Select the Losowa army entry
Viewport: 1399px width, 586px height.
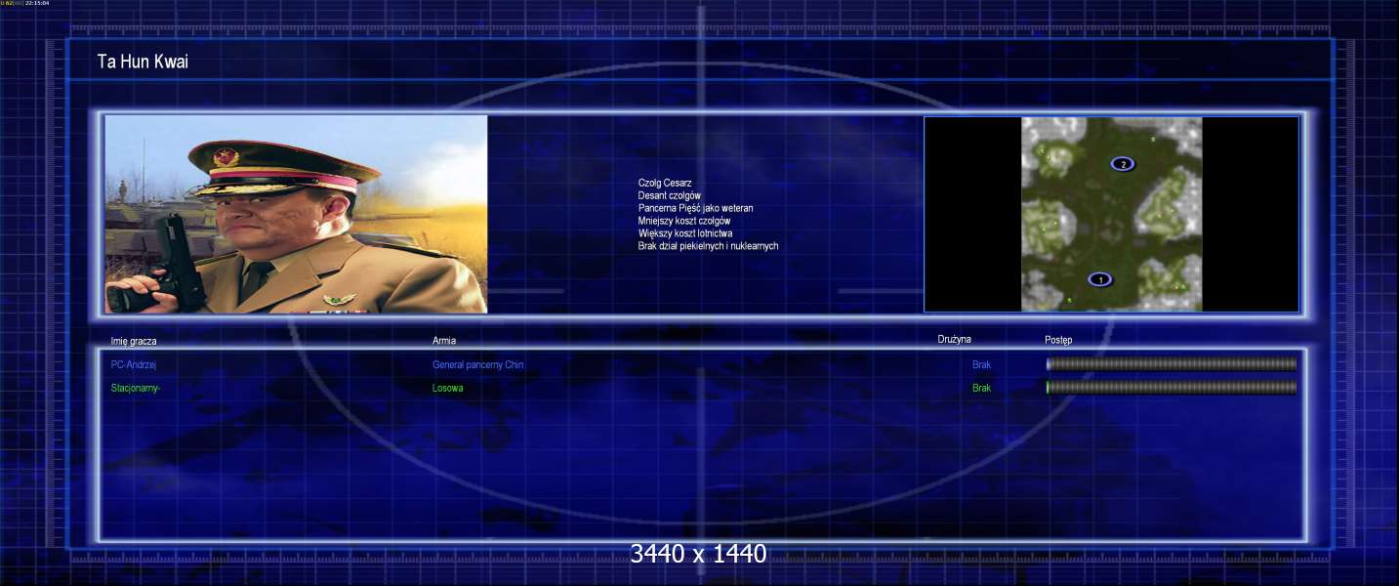tap(447, 388)
